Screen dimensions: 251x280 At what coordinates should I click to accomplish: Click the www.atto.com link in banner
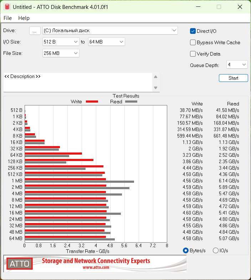[x=96, y=268]
